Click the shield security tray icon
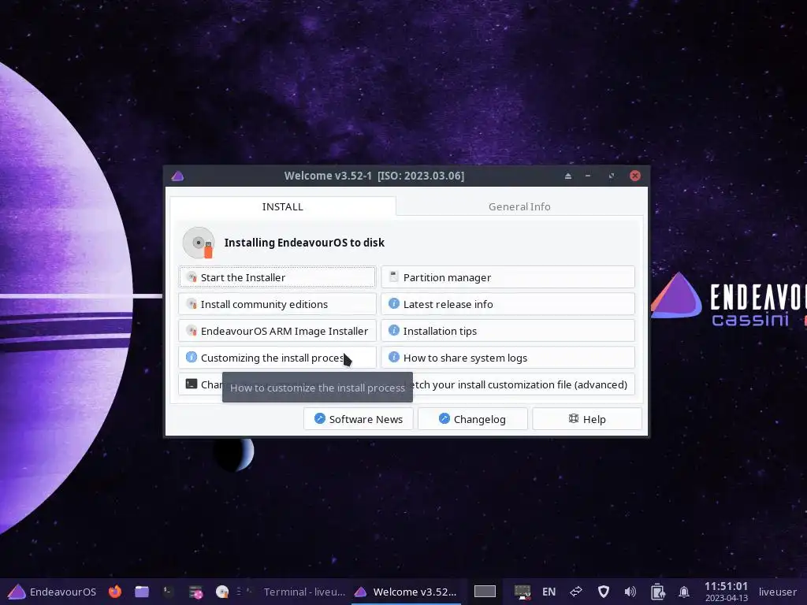 [604, 592]
